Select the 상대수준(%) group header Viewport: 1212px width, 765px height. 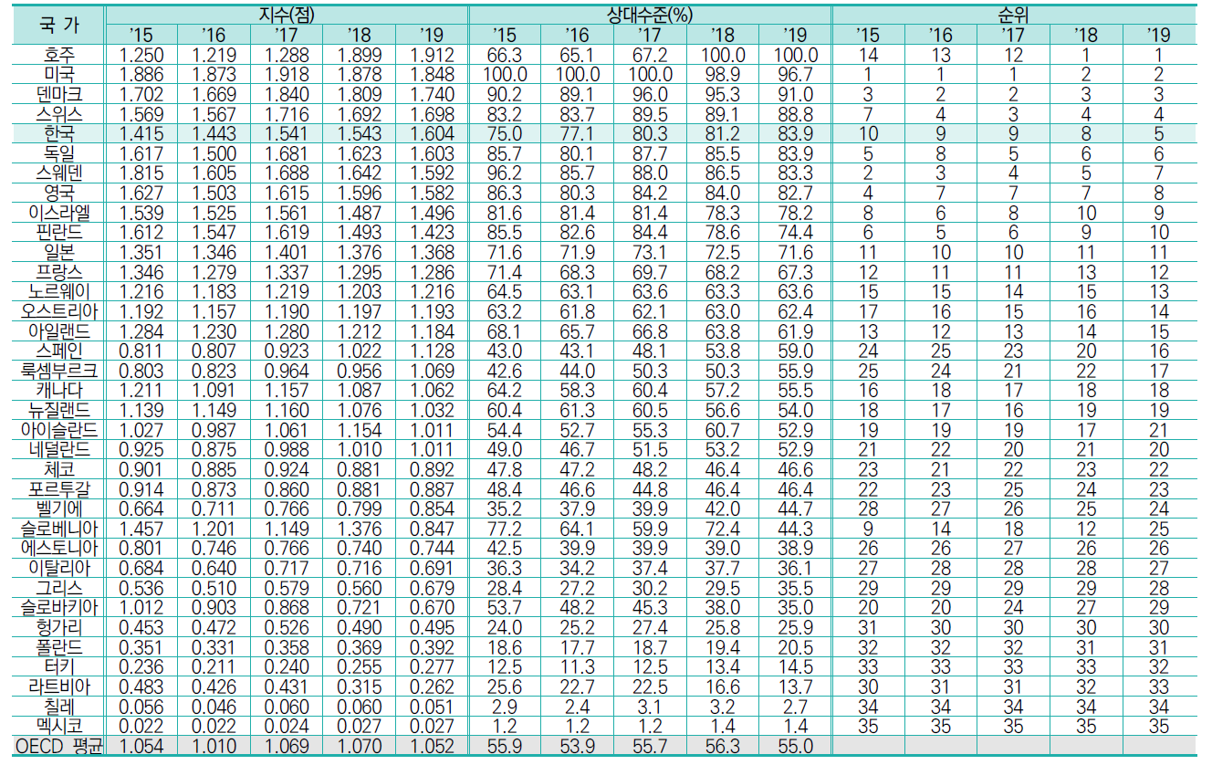point(650,15)
